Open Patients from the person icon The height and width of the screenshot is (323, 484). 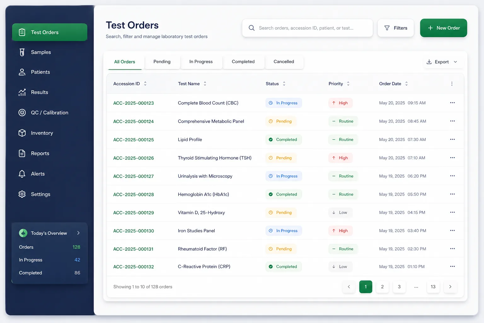point(22,72)
